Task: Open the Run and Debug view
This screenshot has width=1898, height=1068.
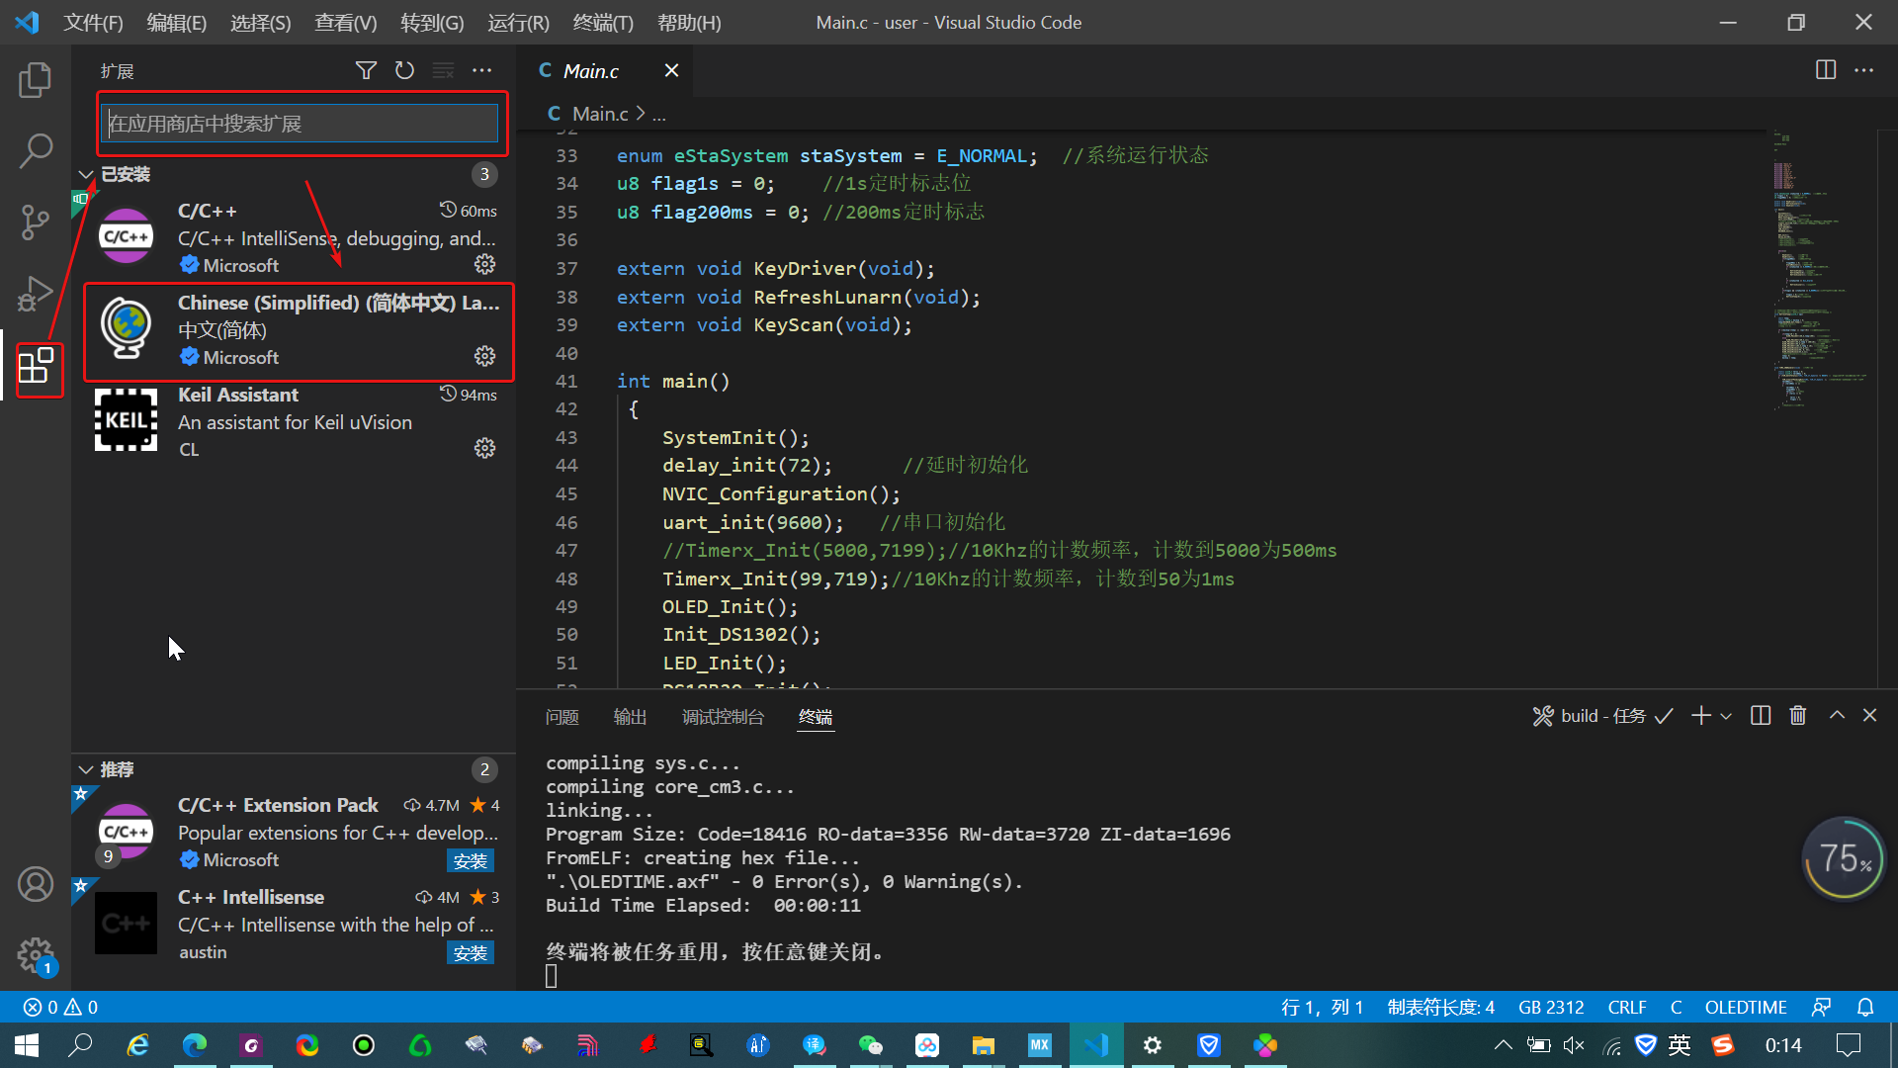Action: (x=36, y=294)
